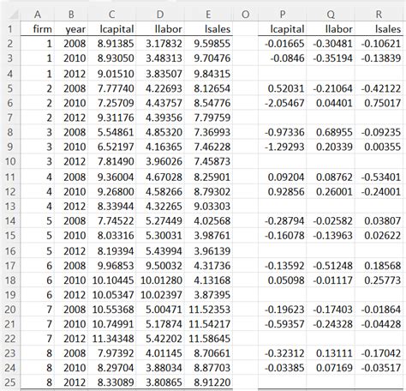
Task: Select cell with value 9.03303
Action: click(x=208, y=206)
